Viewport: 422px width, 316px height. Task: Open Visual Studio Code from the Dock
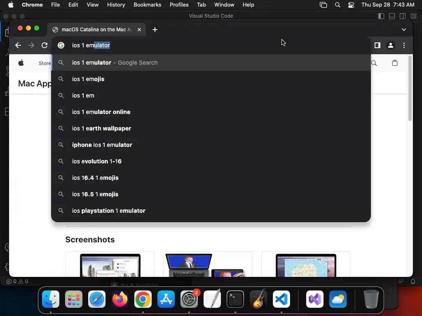pos(281,299)
